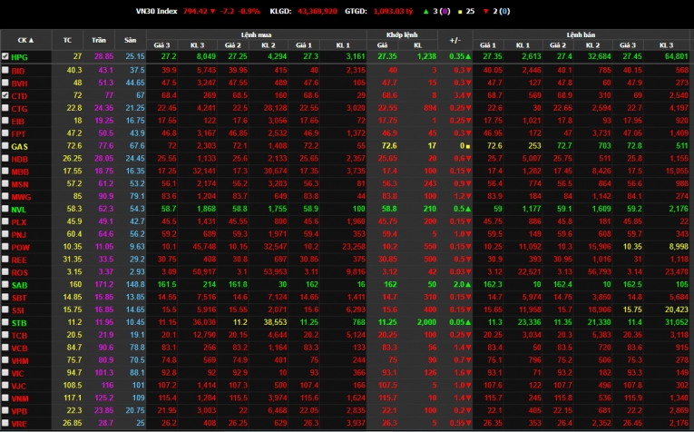Click the red down-arrow losers count
The width and height of the screenshot is (694, 432).
click(x=496, y=11)
